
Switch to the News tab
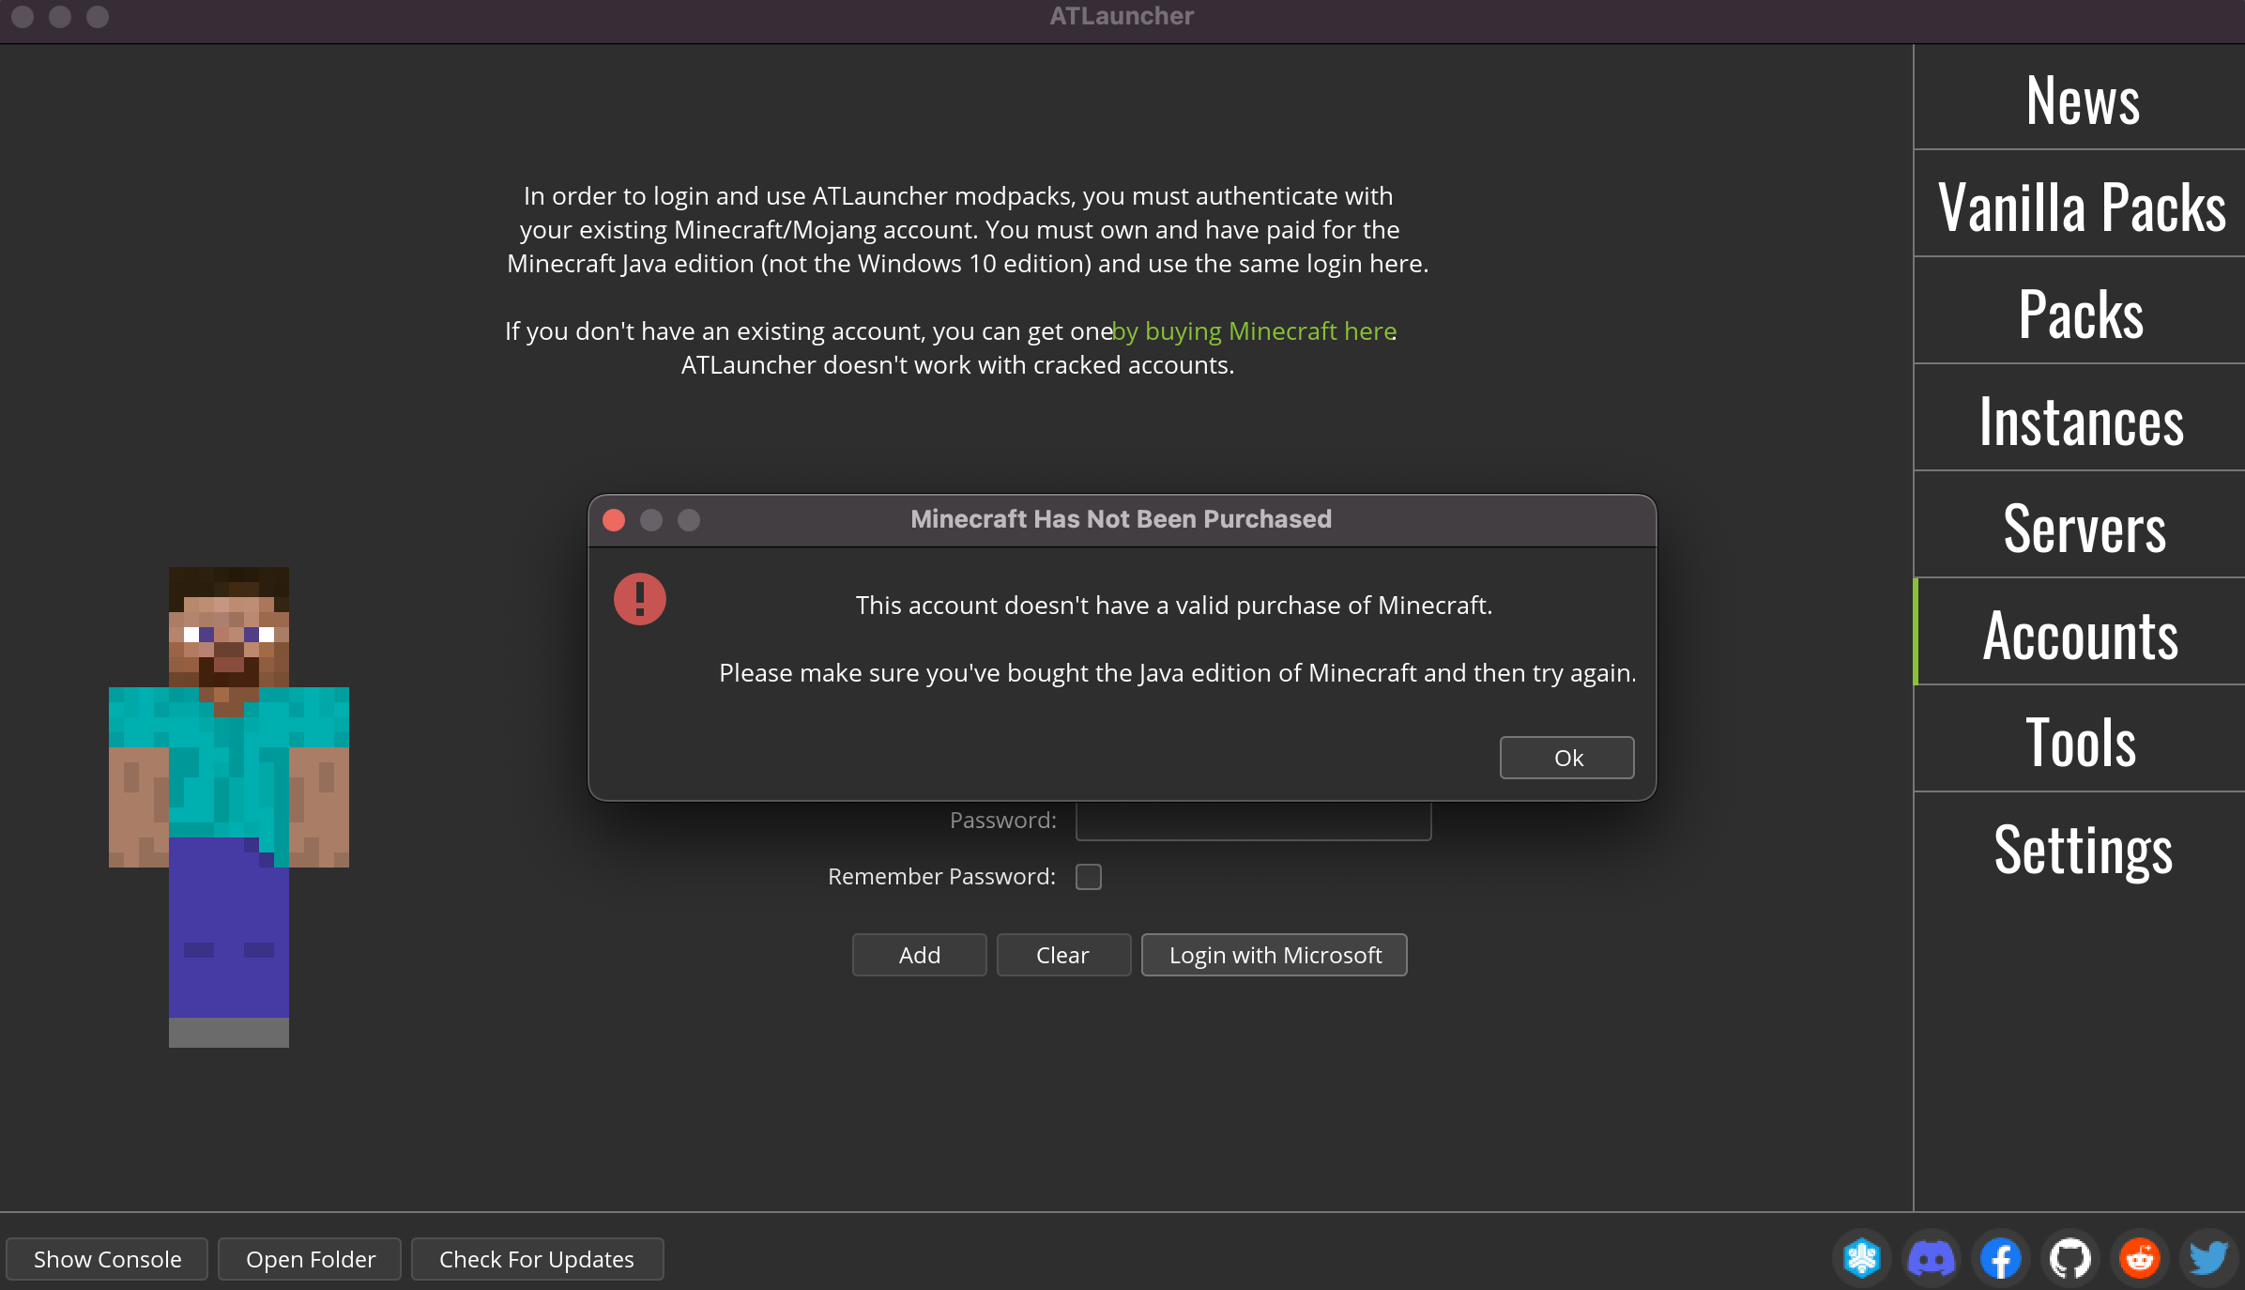click(x=2080, y=98)
